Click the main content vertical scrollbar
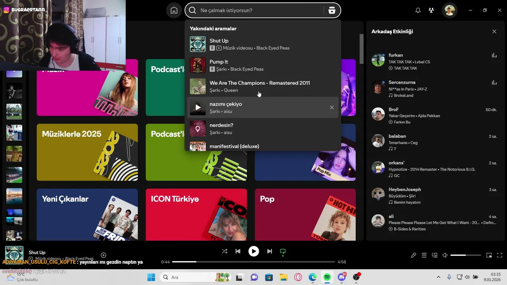This screenshot has height=285, width=507. (361, 49)
